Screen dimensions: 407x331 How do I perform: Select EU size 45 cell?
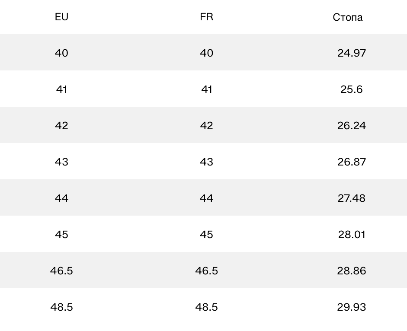61,234
